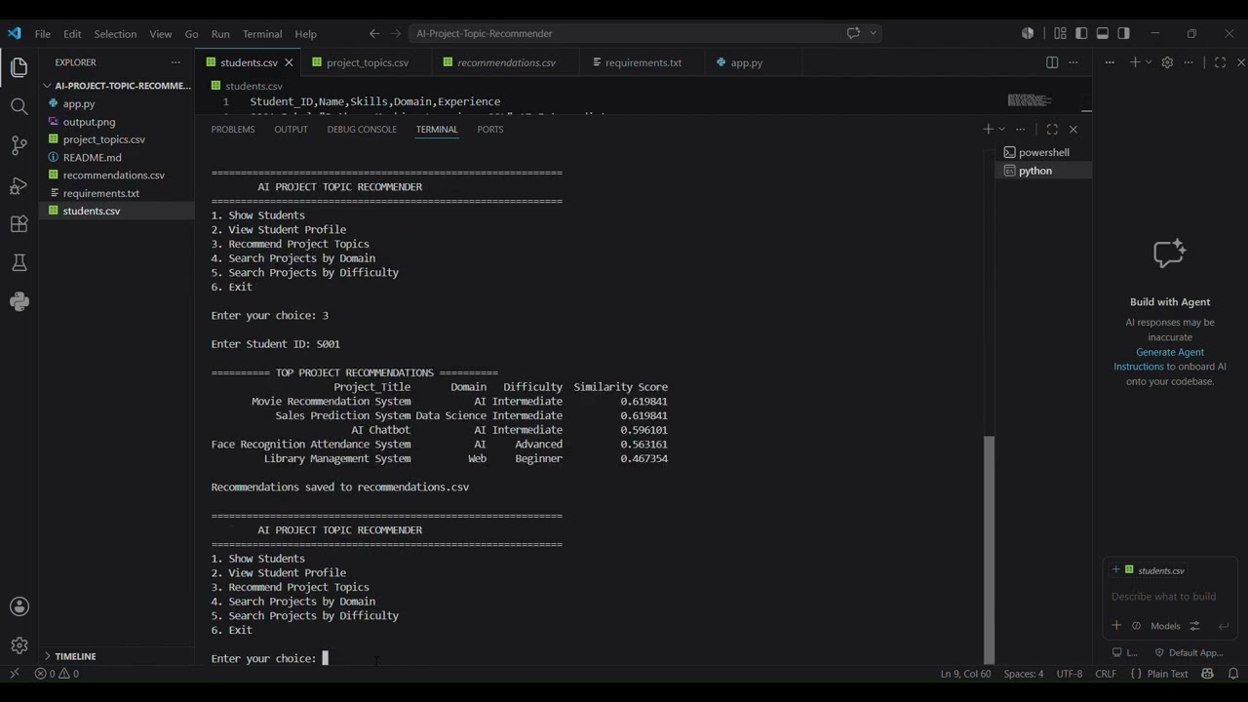Toggle Primary Side Bar visibility
Screen dimensions: 1248x702
(x=1081, y=33)
